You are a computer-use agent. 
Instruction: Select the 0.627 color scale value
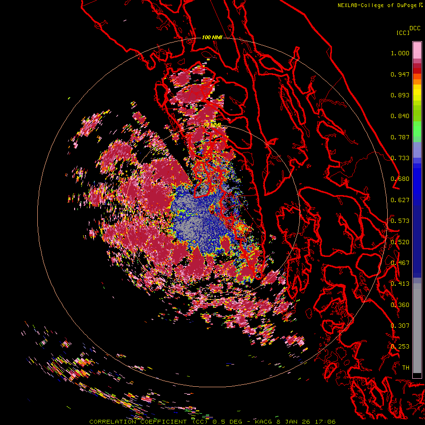point(400,200)
